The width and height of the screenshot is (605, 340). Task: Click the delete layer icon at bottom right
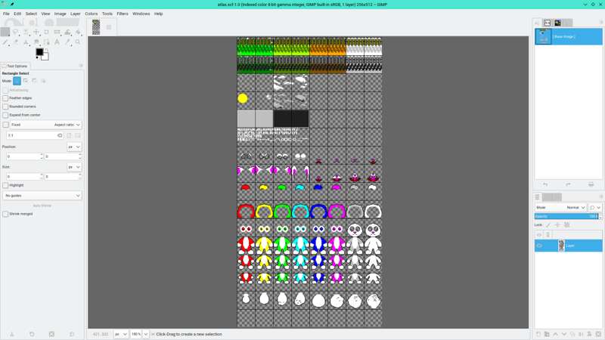[599, 334]
